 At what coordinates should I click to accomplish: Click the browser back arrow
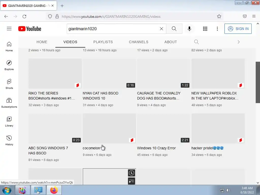click(x=6, y=17)
